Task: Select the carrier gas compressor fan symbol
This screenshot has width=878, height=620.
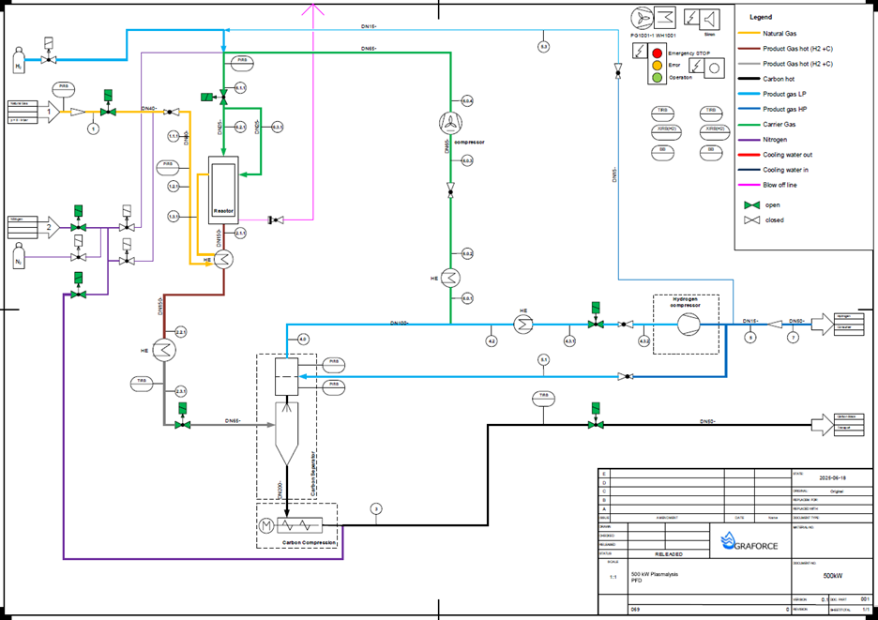Action: 451,123
